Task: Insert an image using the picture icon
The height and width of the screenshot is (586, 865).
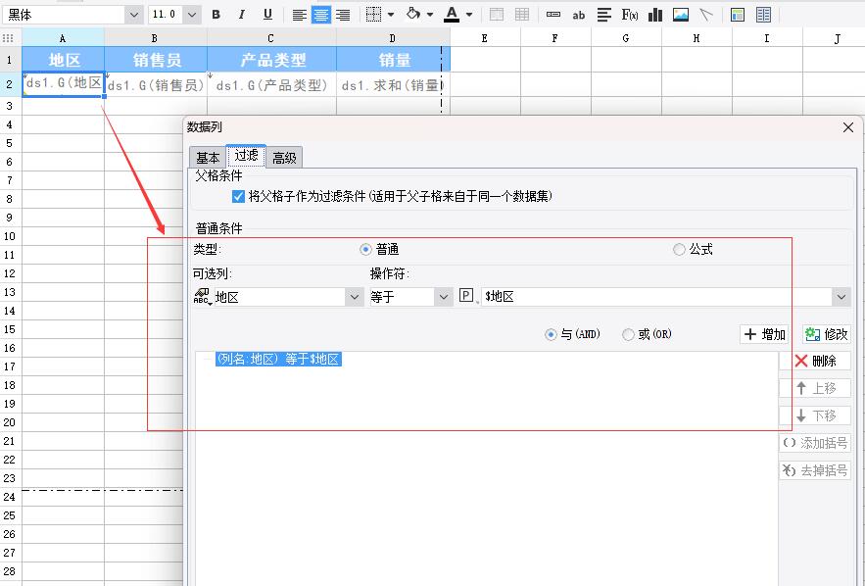Action: coord(681,15)
